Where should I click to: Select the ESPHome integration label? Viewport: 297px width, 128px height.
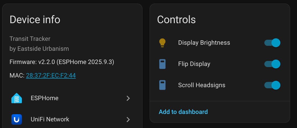coord(45,98)
